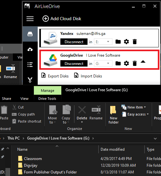The image size is (161, 176).
Task: Collapse navigation pane section with up chevron
Action: coord(8,148)
